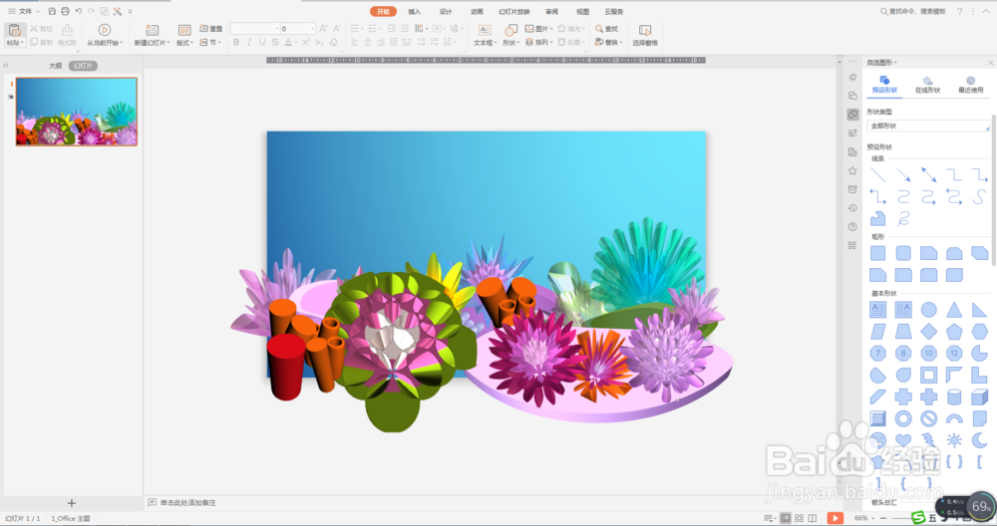The image size is (997, 526).
Task: Open the File (文件) menu
Action: [x=24, y=11]
